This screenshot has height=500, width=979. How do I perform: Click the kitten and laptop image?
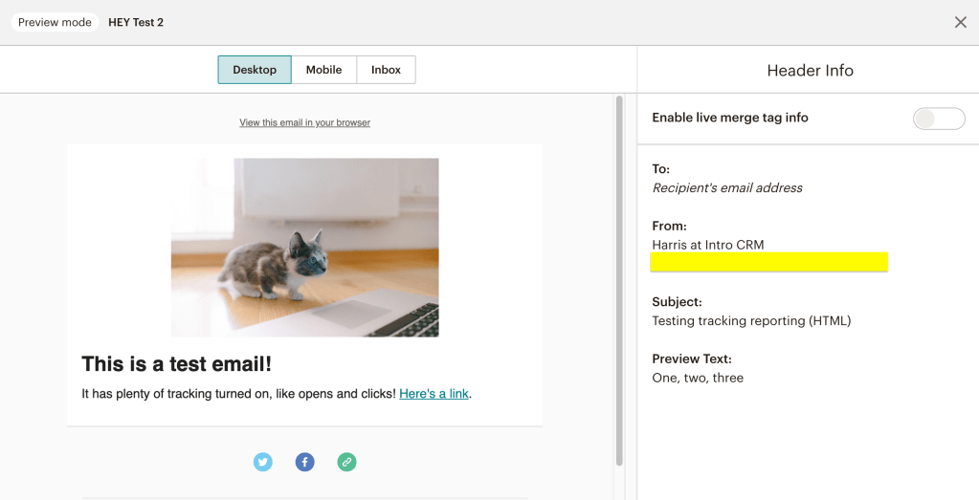point(304,247)
